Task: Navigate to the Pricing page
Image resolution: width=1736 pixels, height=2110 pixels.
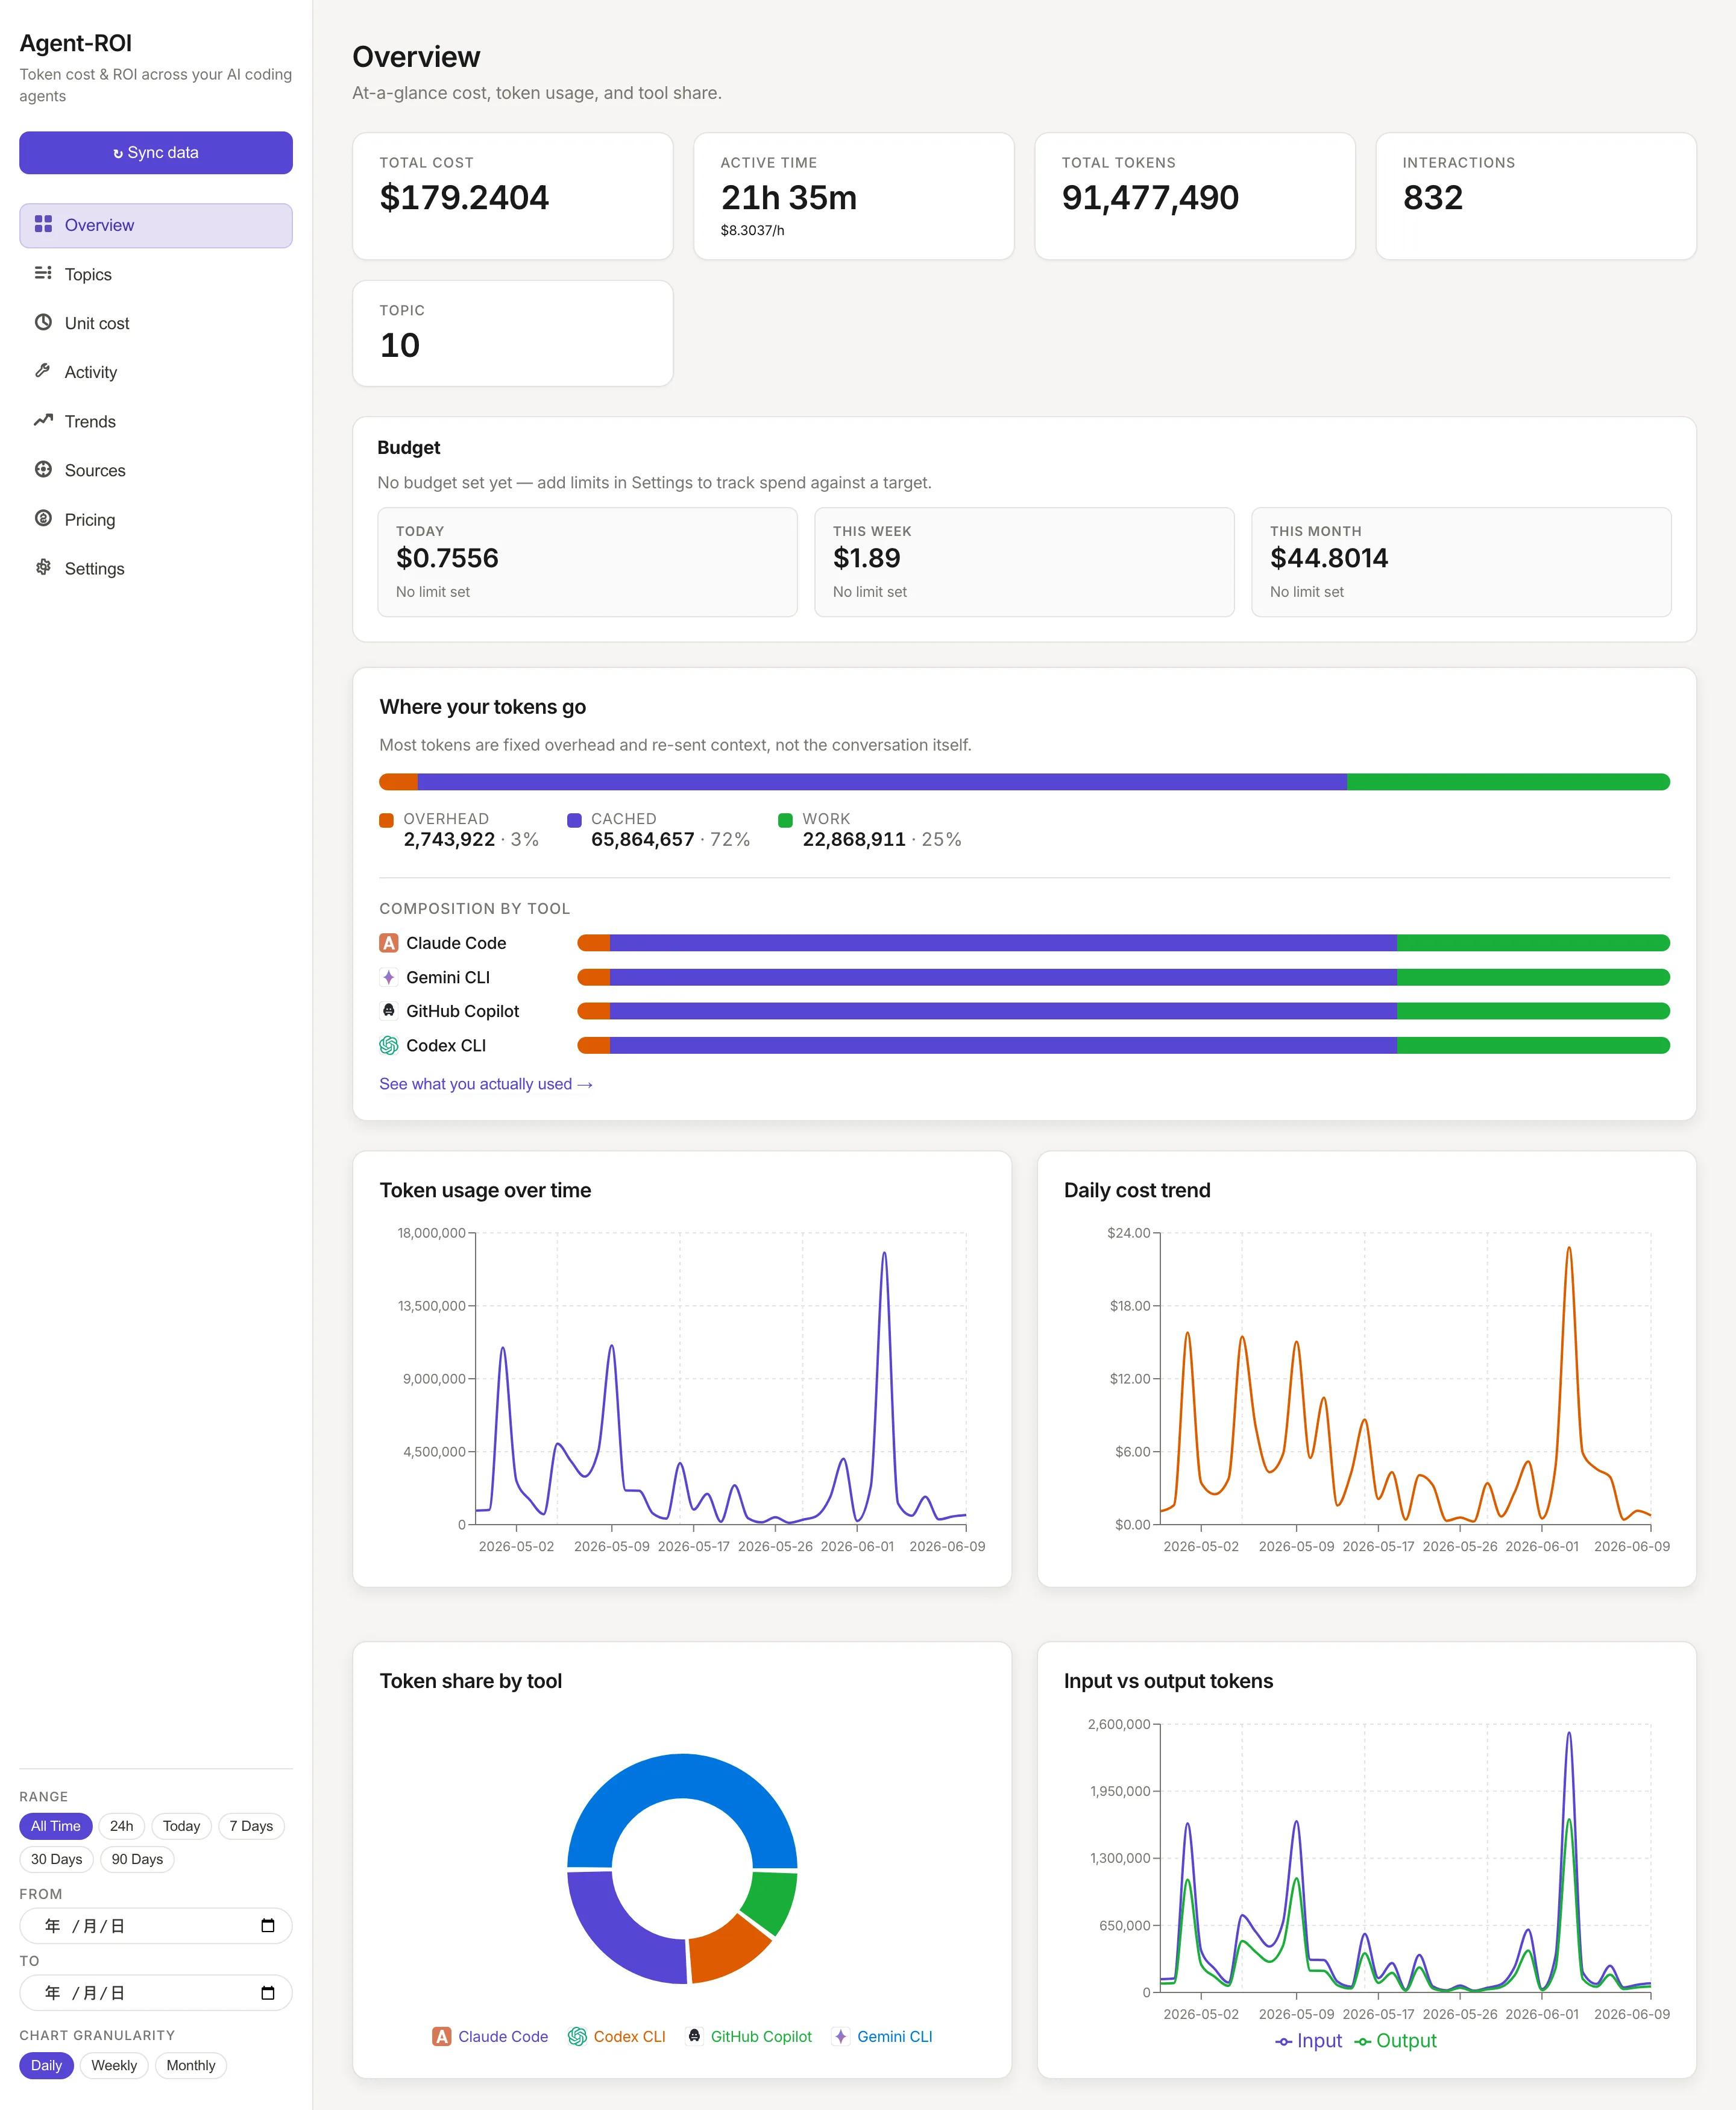Action: tap(156, 519)
